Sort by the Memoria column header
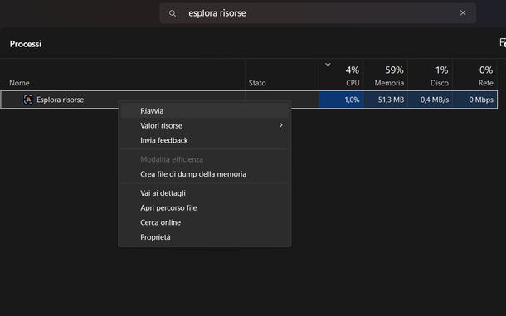The image size is (506, 316). coord(386,75)
